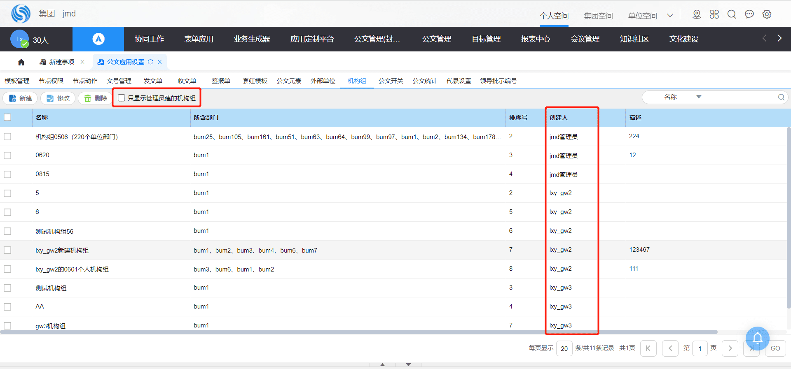Refresh the 公文应用设置 tab

point(151,62)
